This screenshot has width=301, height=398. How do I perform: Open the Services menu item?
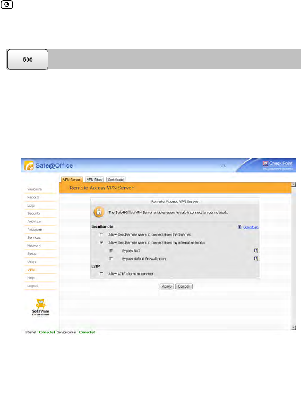click(x=34, y=238)
